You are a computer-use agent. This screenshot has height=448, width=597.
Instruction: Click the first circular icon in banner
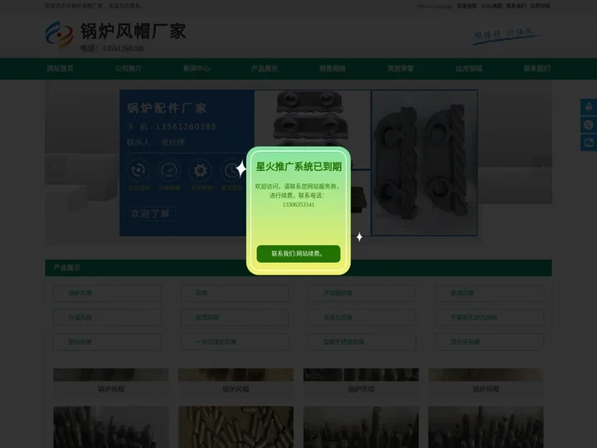[x=138, y=170]
